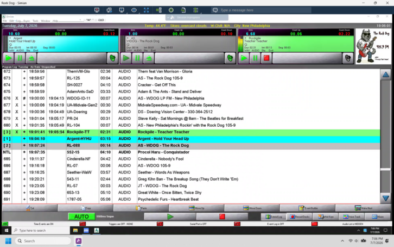The width and height of the screenshot is (394, 247).
Task: Click the Cut button
Action: click(x=30, y=208)
